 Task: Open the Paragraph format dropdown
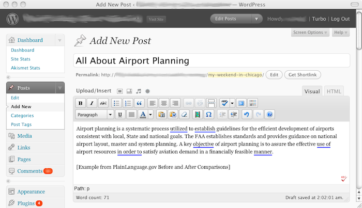click(95, 115)
